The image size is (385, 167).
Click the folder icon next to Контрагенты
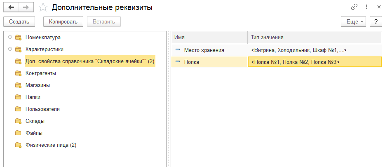(18, 73)
